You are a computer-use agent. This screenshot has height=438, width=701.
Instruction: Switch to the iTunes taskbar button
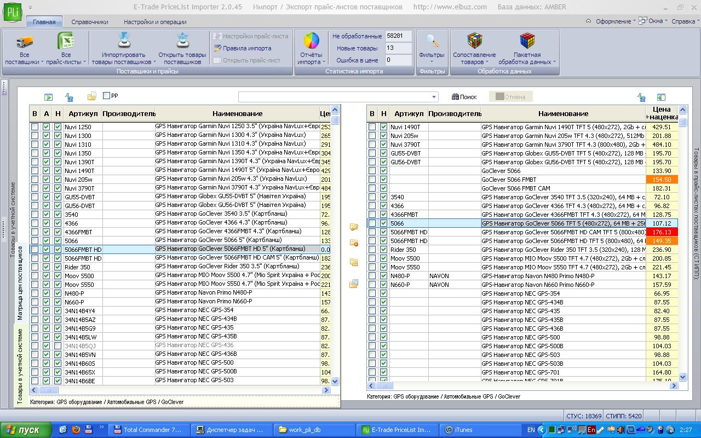(x=481, y=430)
